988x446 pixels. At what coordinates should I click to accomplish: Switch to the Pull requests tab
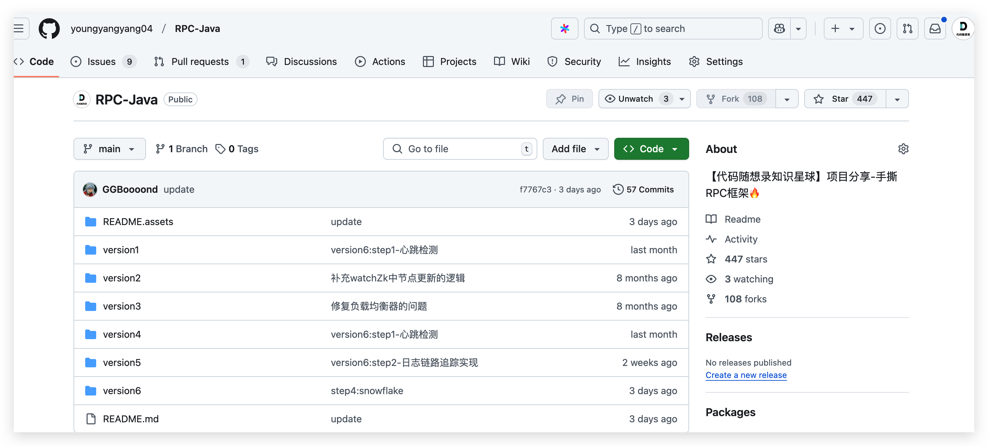[201, 62]
